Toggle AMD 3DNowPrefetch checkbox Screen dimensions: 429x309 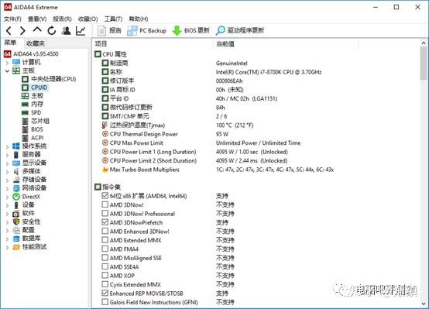(x=105, y=222)
